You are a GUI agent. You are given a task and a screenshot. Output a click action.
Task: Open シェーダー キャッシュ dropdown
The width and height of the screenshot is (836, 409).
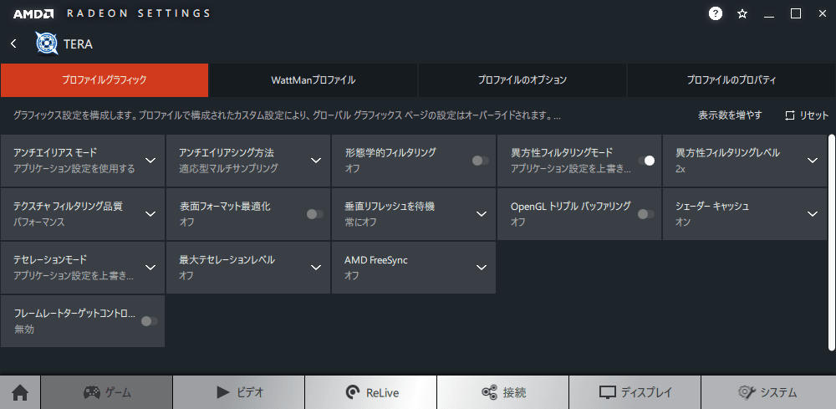pyautogui.click(x=813, y=214)
